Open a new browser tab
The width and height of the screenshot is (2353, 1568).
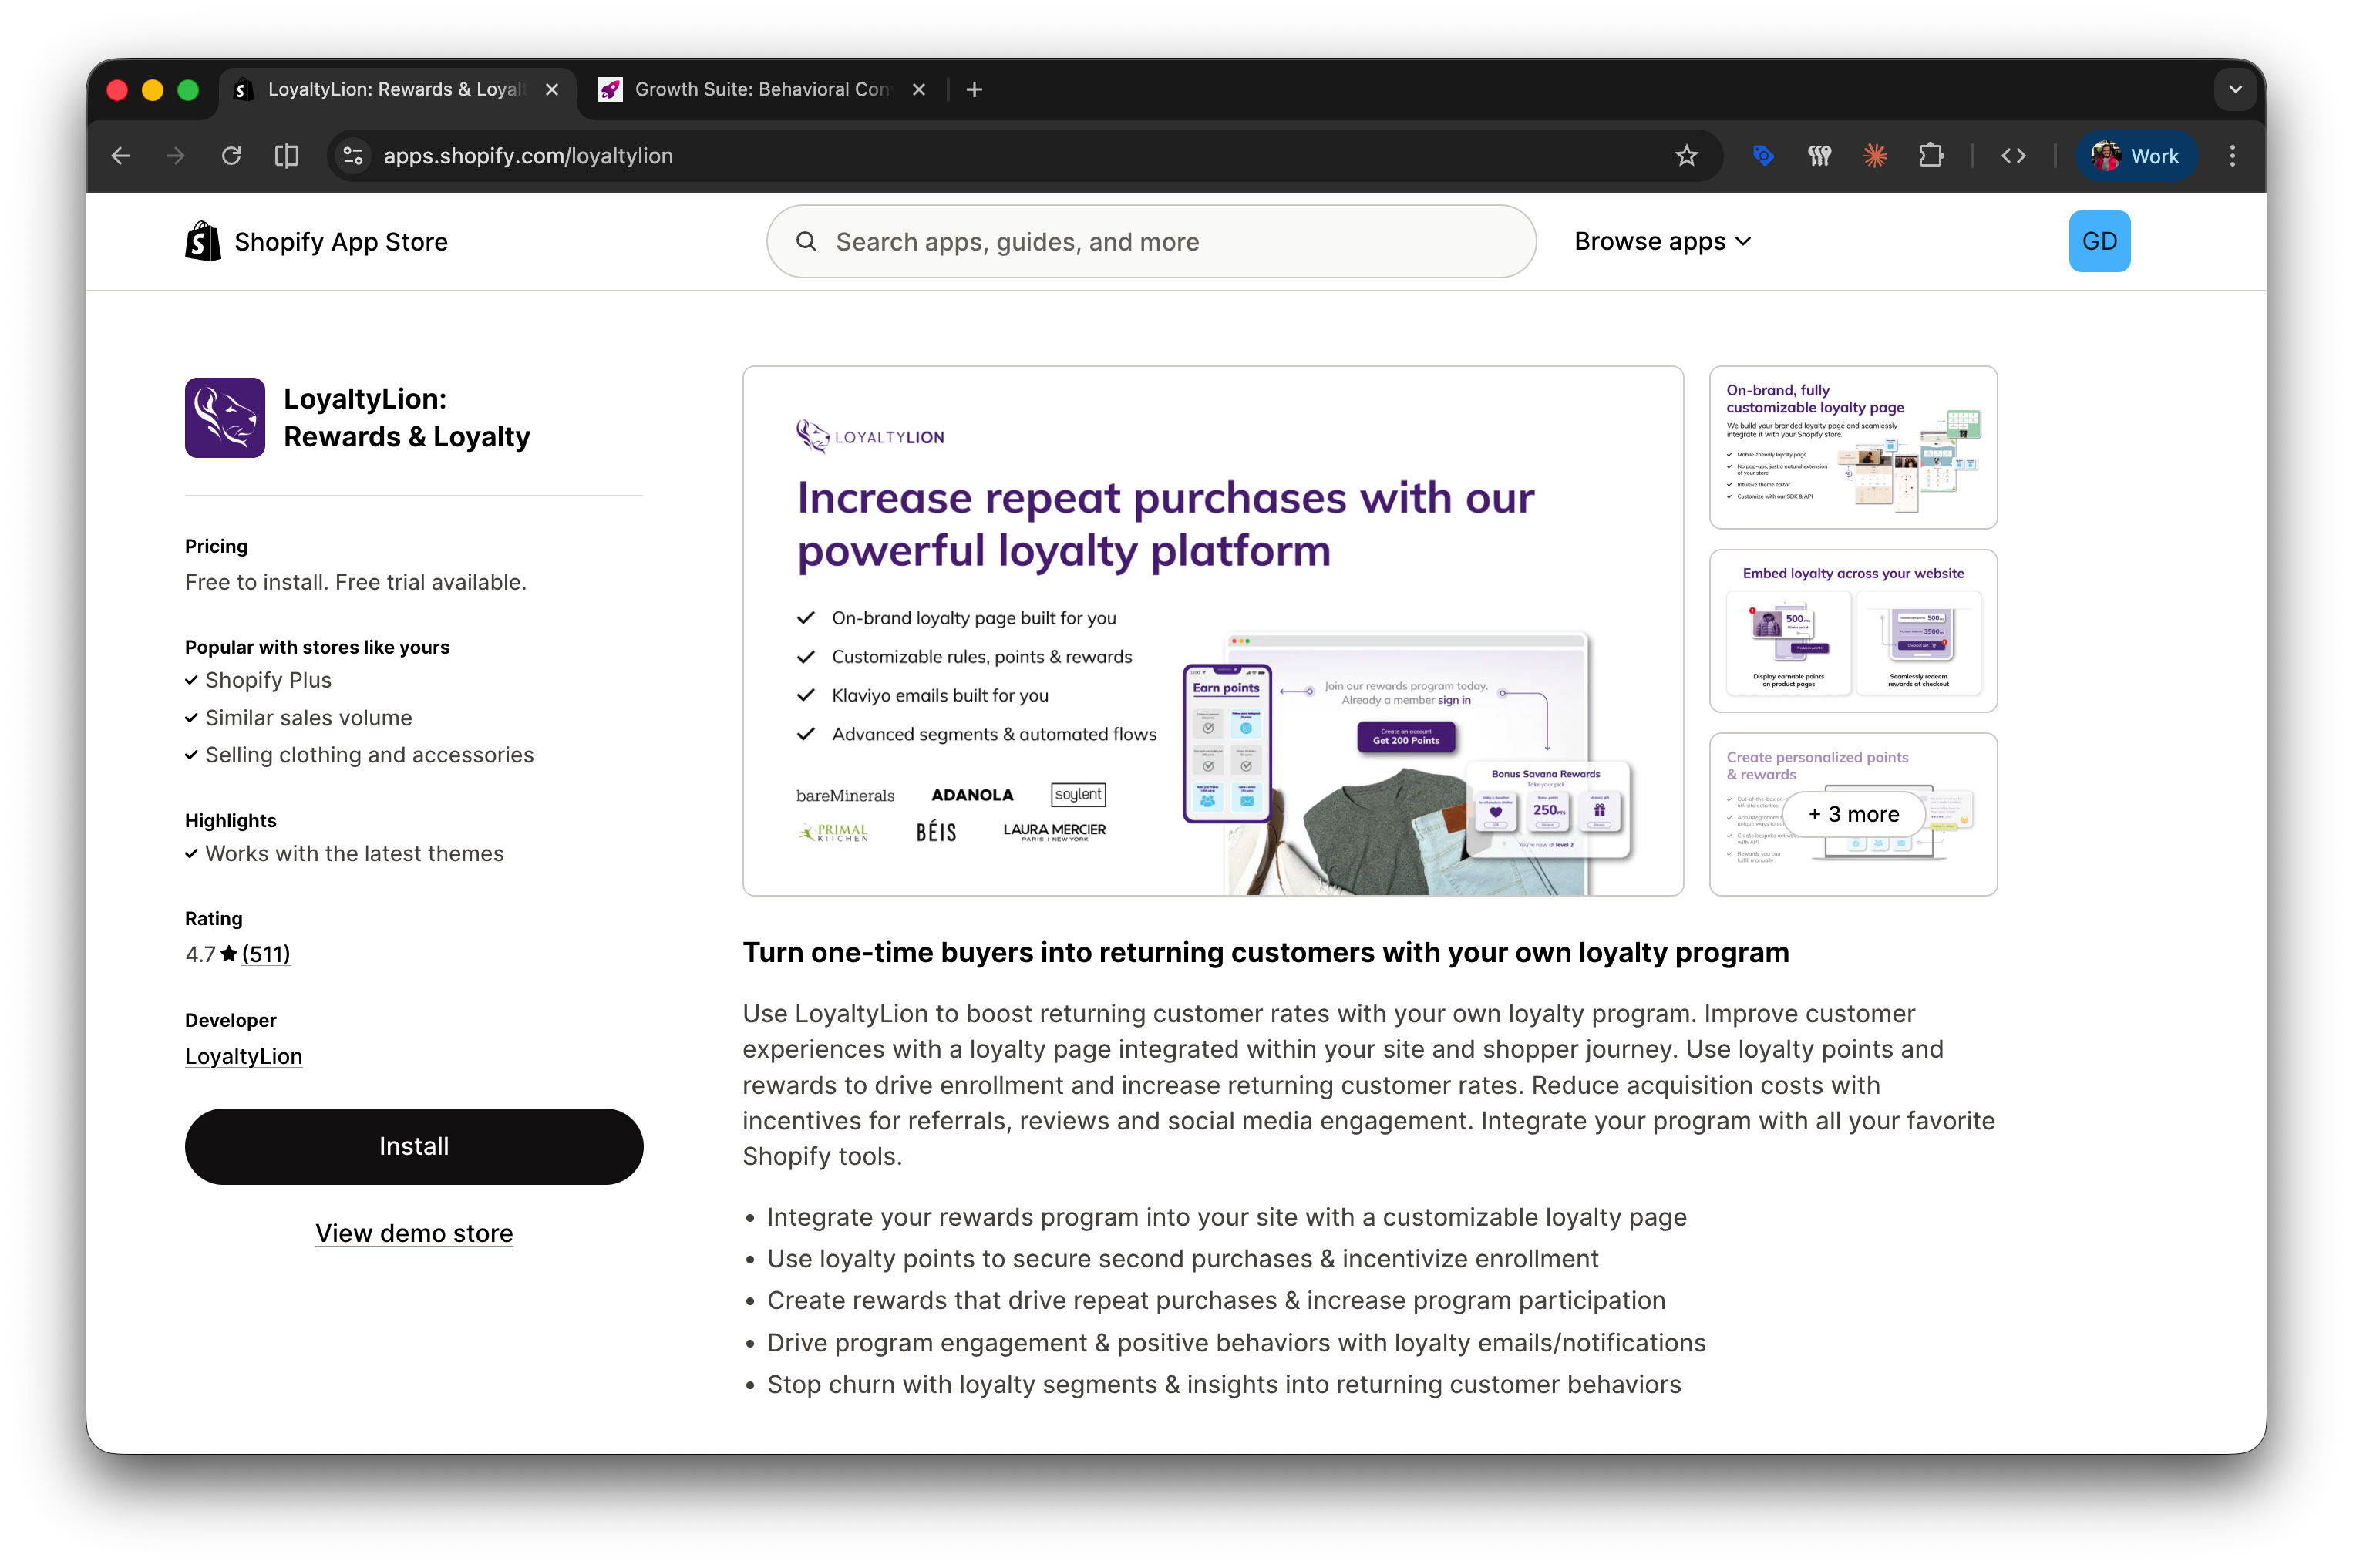click(x=974, y=89)
